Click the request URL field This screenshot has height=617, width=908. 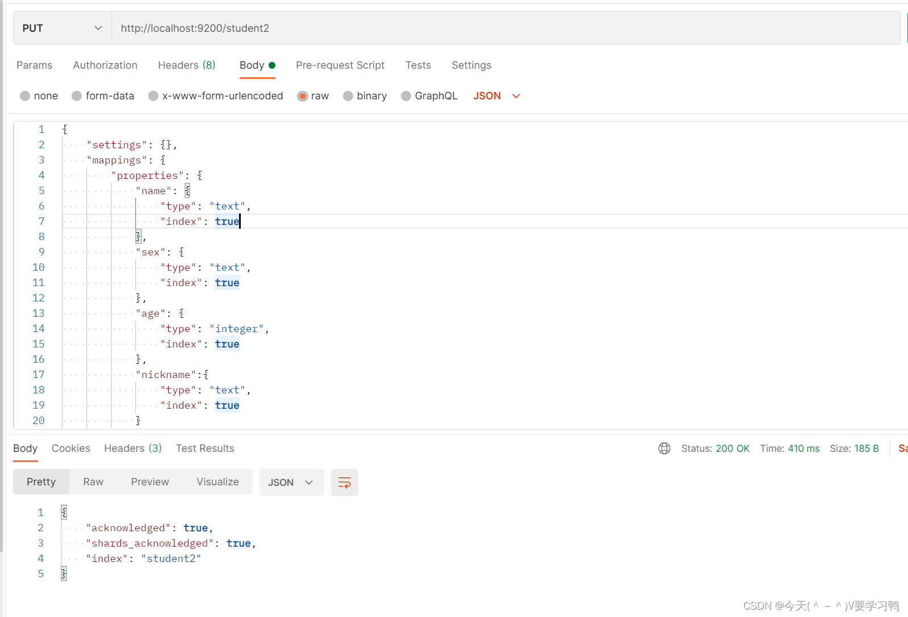click(x=505, y=28)
